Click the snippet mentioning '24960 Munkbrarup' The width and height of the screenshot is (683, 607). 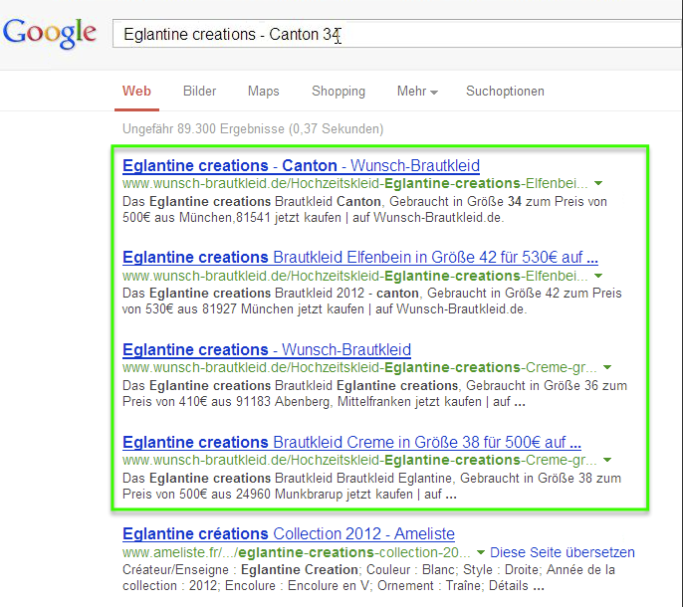click(371, 486)
